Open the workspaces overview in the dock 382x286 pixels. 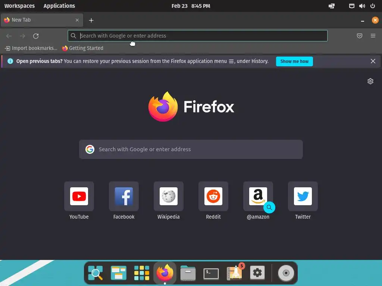118,273
